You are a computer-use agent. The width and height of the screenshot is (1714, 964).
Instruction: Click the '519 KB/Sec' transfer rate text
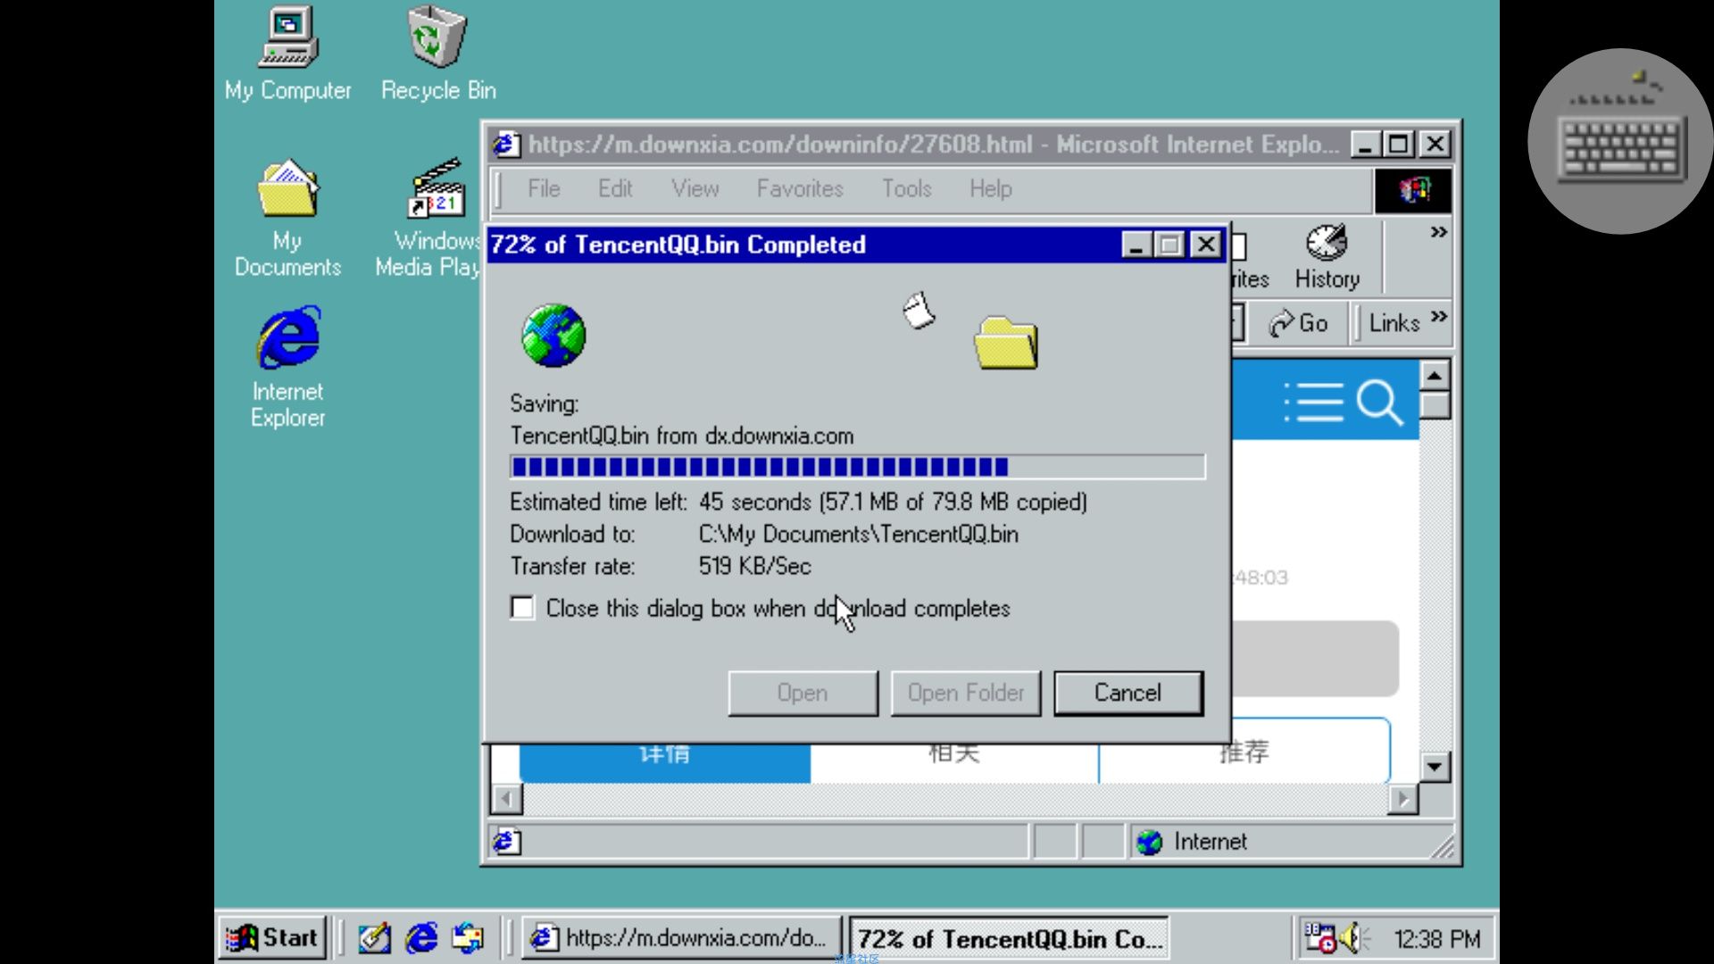754,566
